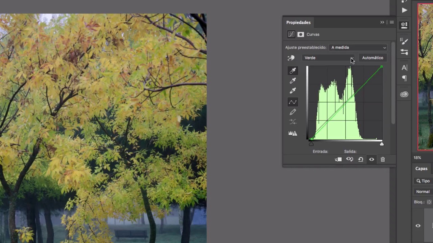The width and height of the screenshot is (433, 243).
Task: Select edit points curve mode
Action: click(293, 102)
